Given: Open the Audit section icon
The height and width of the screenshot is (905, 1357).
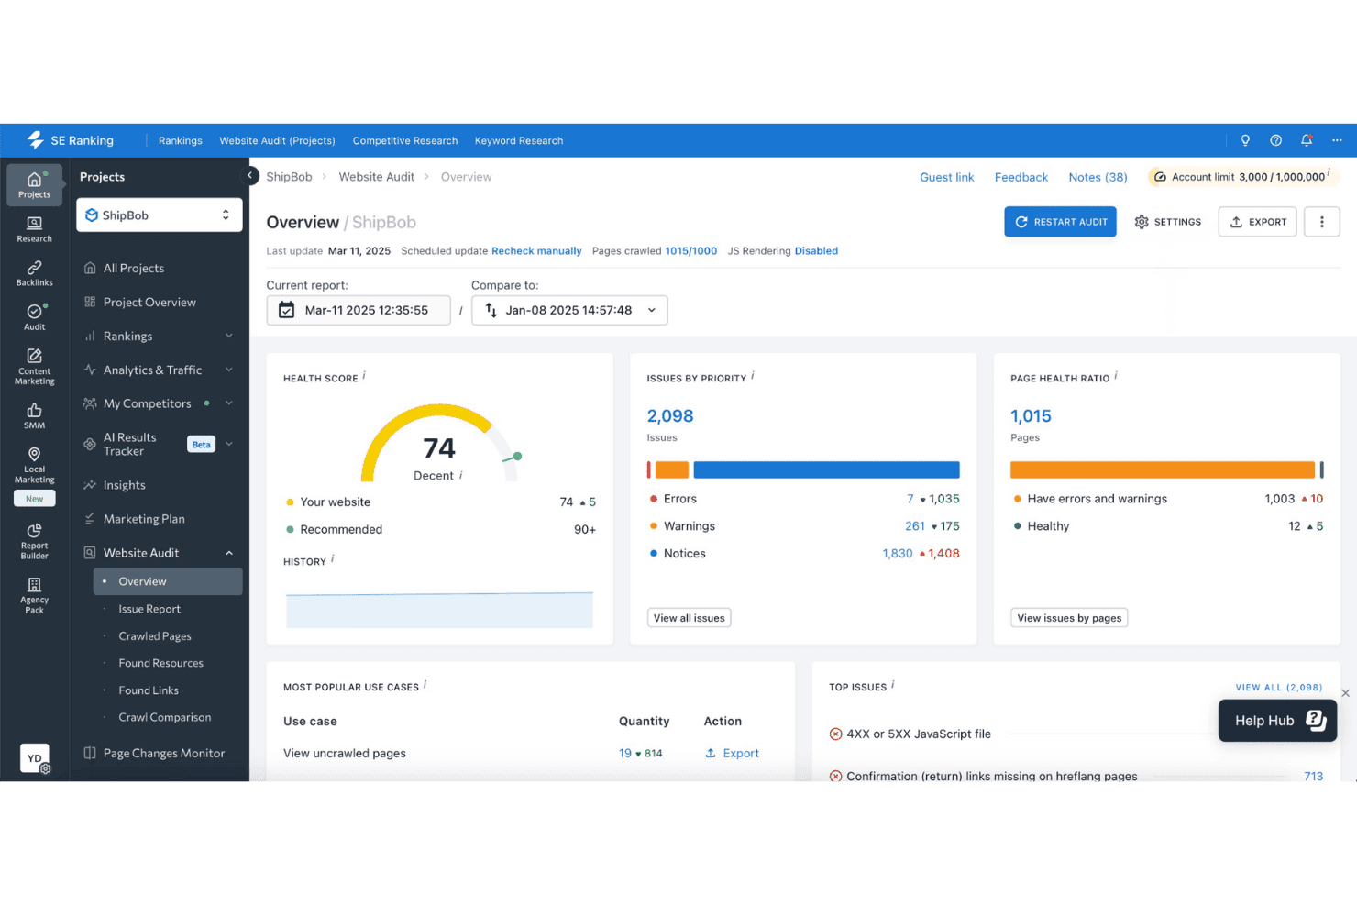Looking at the screenshot, I should [x=34, y=317].
